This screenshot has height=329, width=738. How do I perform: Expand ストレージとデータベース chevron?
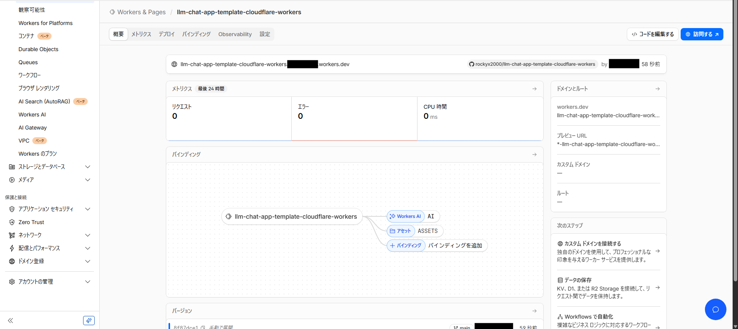pyautogui.click(x=88, y=167)
